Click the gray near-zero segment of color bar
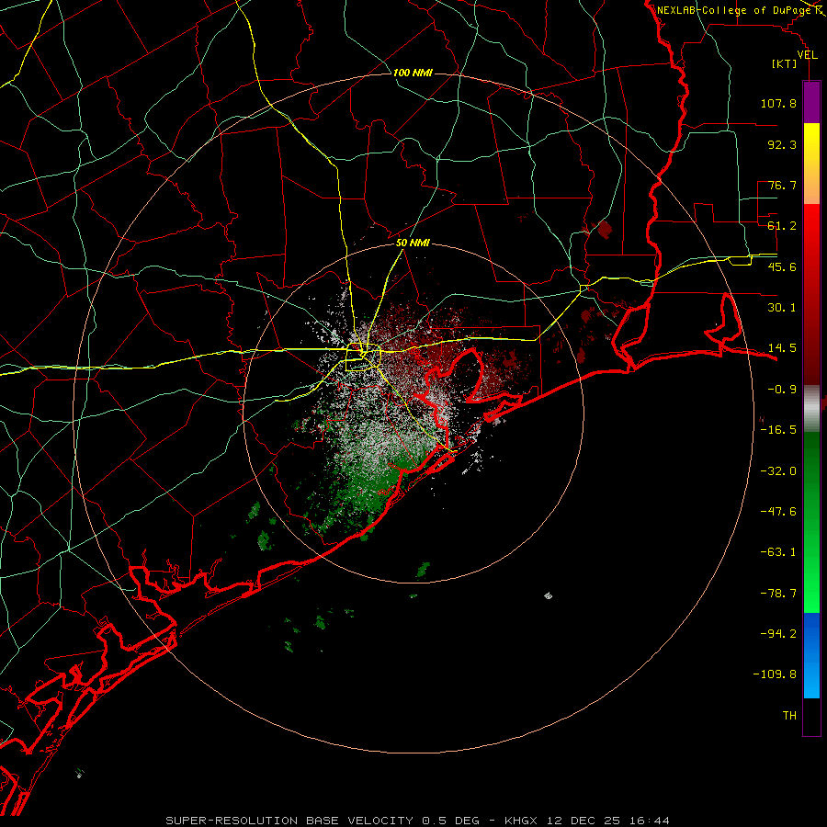The height and width of the screenshot is (827, 827). click(x=811, y=409)
